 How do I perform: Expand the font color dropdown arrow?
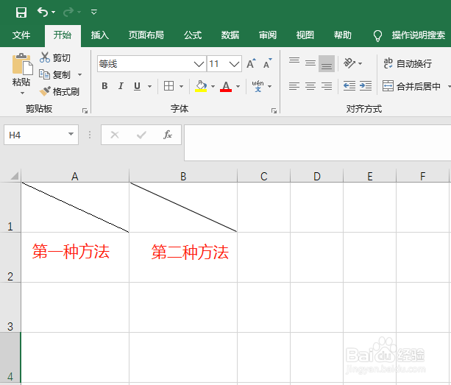pyautogui.click(x=238, y=86)
